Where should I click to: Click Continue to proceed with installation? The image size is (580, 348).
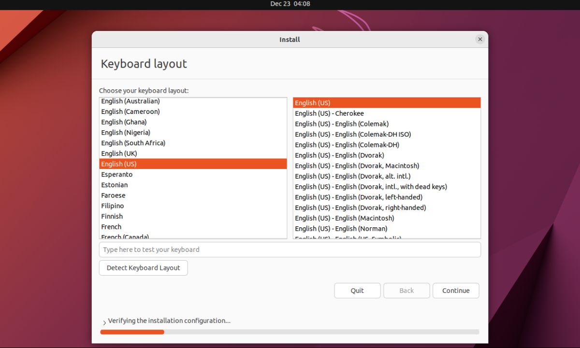pyautogui.click(x=455, y=290)
